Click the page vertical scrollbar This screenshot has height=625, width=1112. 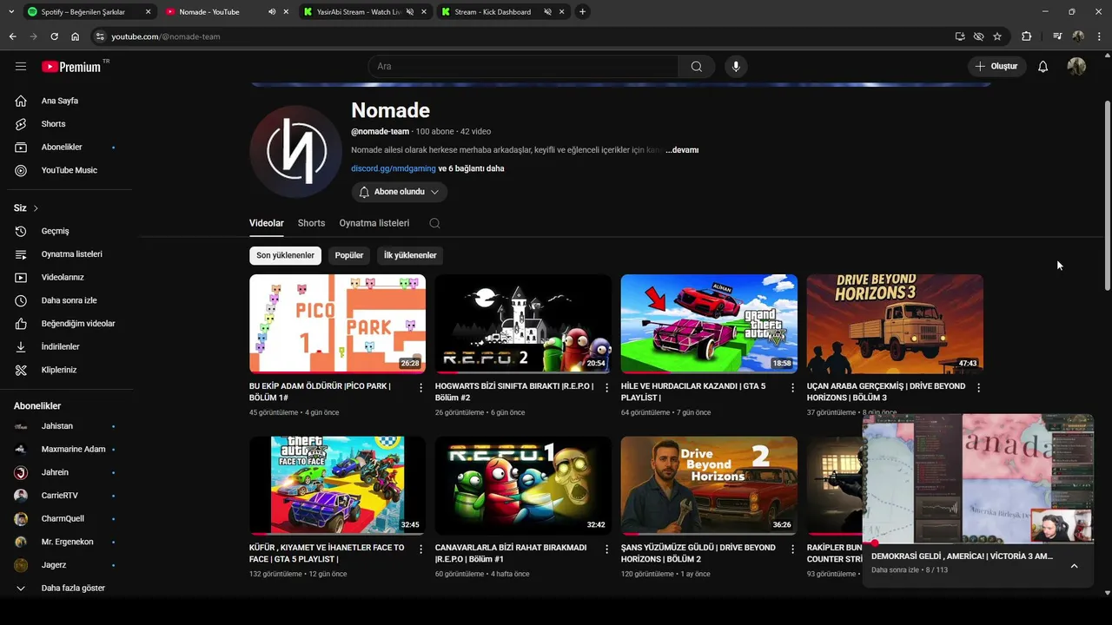(1107, 195)
